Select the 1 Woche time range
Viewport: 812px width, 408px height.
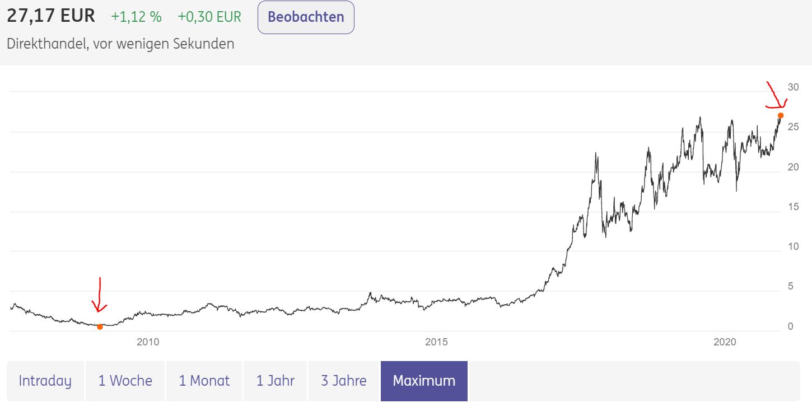pos(125,381)
